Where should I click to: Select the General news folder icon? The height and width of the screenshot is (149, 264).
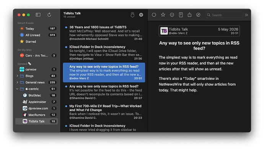(x=22, y=83)
